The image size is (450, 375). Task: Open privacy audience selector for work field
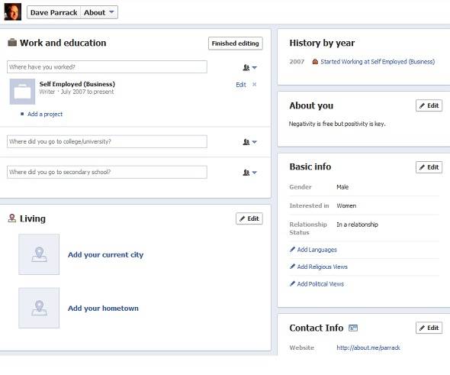(x=249, y=67)
